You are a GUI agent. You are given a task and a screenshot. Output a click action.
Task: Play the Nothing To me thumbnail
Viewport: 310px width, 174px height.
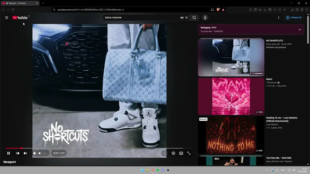coord(231,135)
